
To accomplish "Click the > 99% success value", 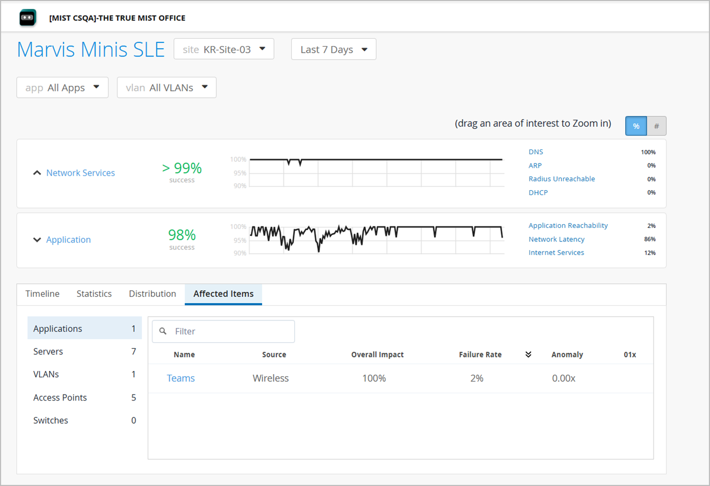I will (182, 168).
